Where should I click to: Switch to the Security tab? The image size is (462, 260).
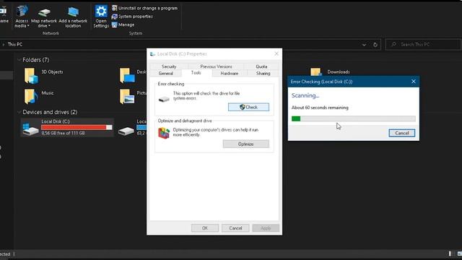pos(169,66)
